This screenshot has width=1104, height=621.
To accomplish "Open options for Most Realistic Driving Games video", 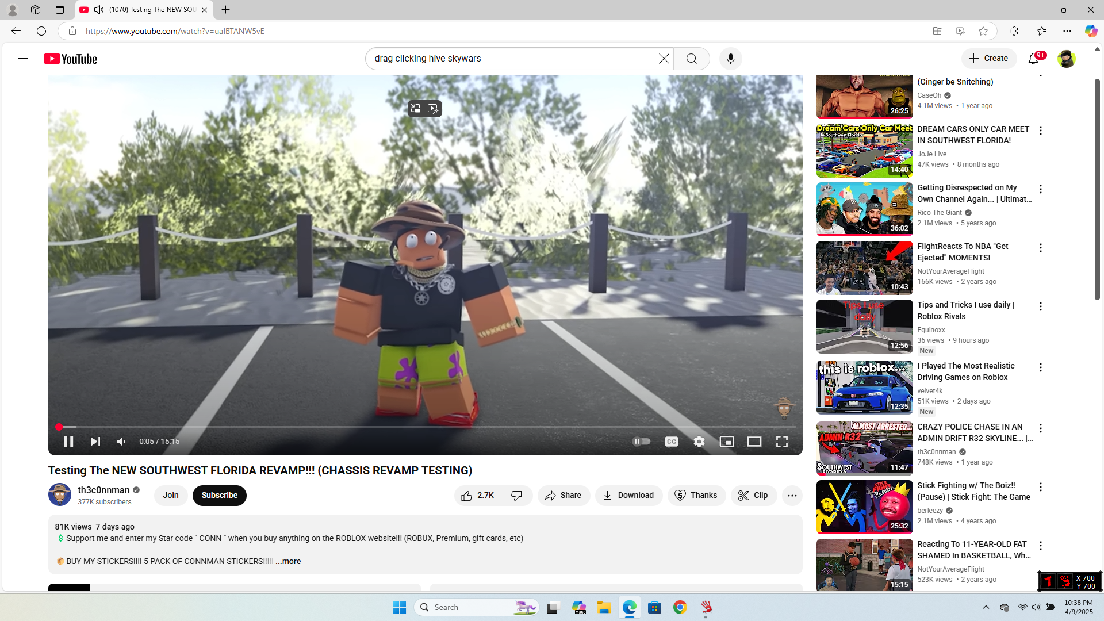I will [1040, 368].
